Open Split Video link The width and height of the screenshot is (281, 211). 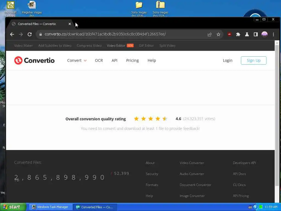[167, 46]
